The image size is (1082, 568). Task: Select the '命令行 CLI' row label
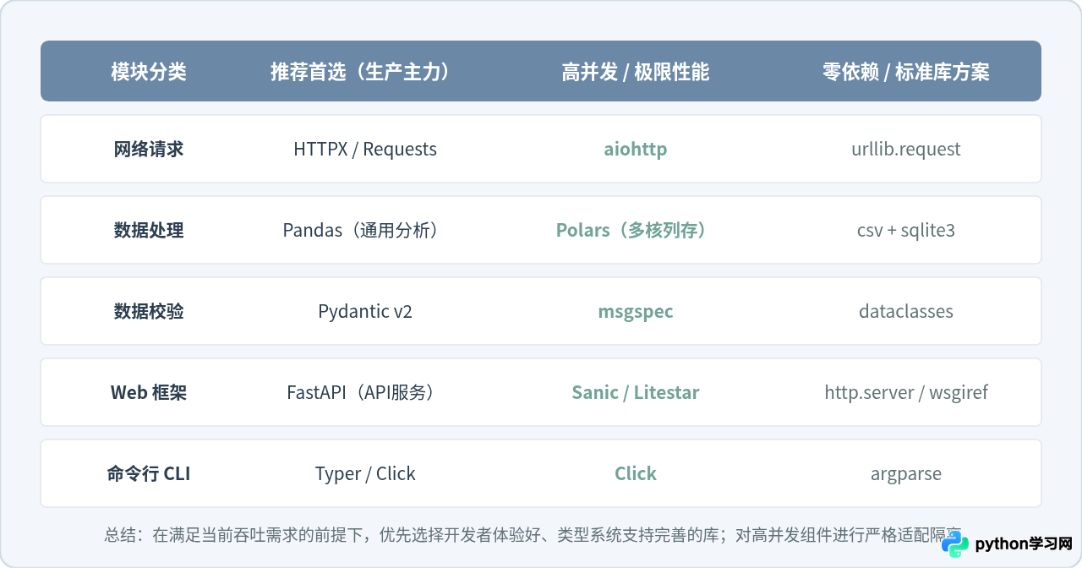click(x=149, y=474)
